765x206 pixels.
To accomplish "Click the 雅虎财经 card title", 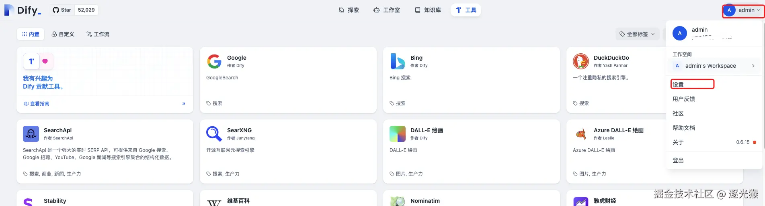I will (605, 201).
